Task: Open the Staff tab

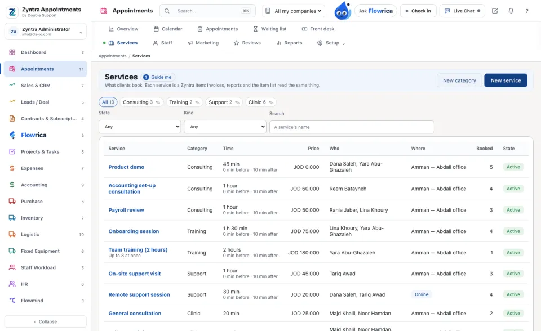Action: 162,43
